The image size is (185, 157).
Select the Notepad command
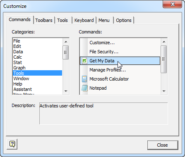click(120, 88)
